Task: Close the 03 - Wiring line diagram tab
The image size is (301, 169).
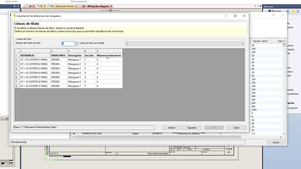Action: click(x=111, y=6)
